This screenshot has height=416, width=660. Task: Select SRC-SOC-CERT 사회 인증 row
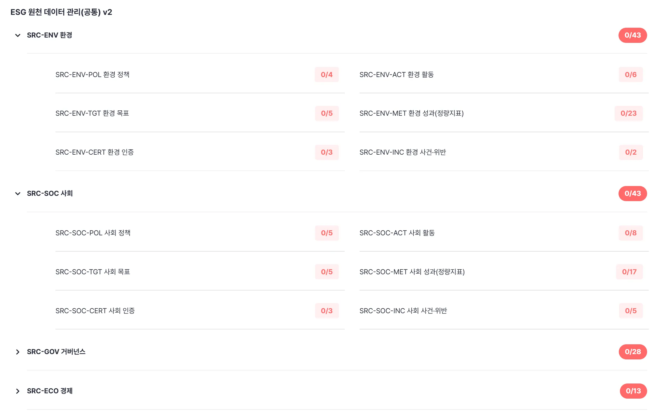(95, 311)
